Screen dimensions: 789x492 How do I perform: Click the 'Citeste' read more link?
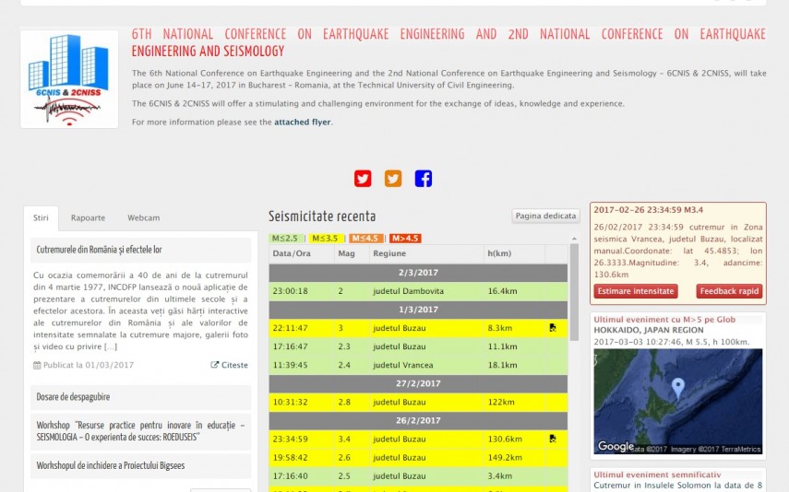coord(230,365)
